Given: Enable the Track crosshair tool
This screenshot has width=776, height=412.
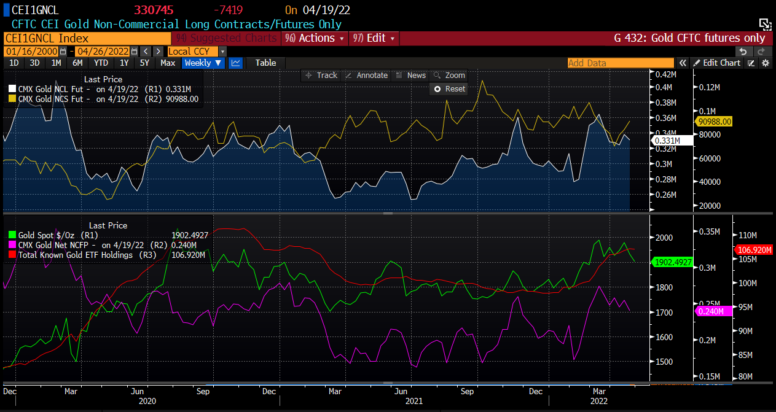Looking at the screenshot, I should (x=321, y=75).
